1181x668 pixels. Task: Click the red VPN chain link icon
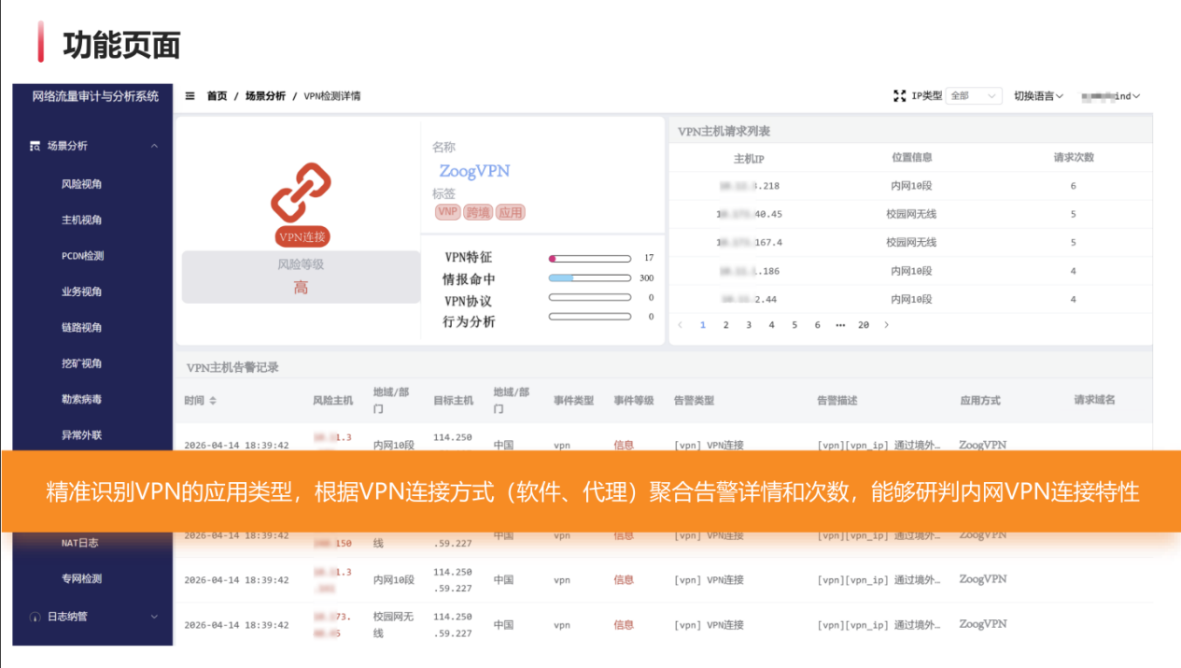302,192
